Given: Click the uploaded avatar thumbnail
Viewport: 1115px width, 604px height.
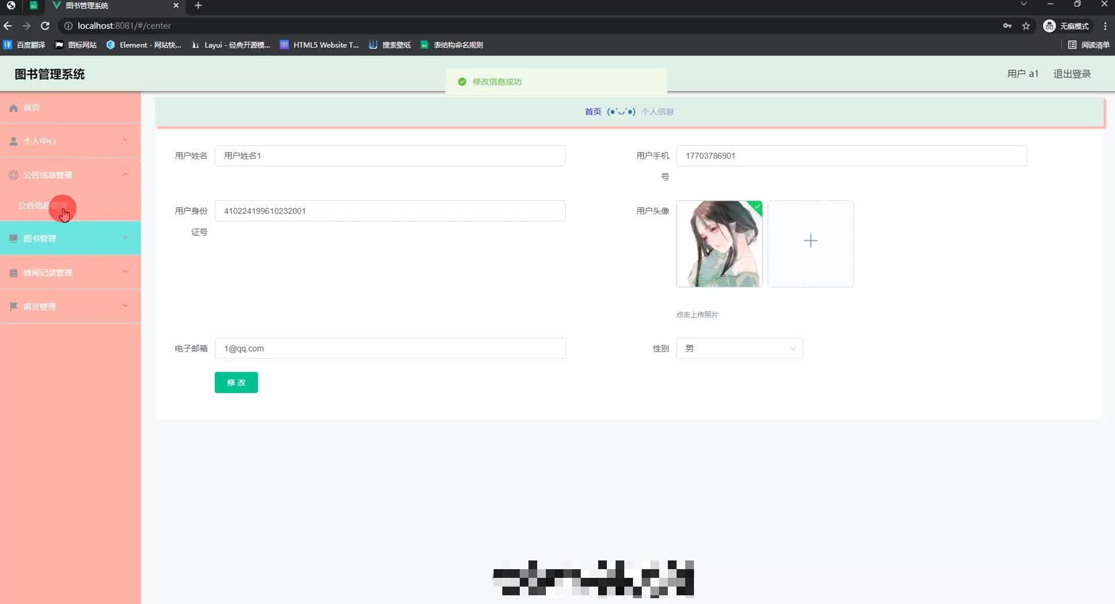Looking at the screenshot, I should pos(719,244).
